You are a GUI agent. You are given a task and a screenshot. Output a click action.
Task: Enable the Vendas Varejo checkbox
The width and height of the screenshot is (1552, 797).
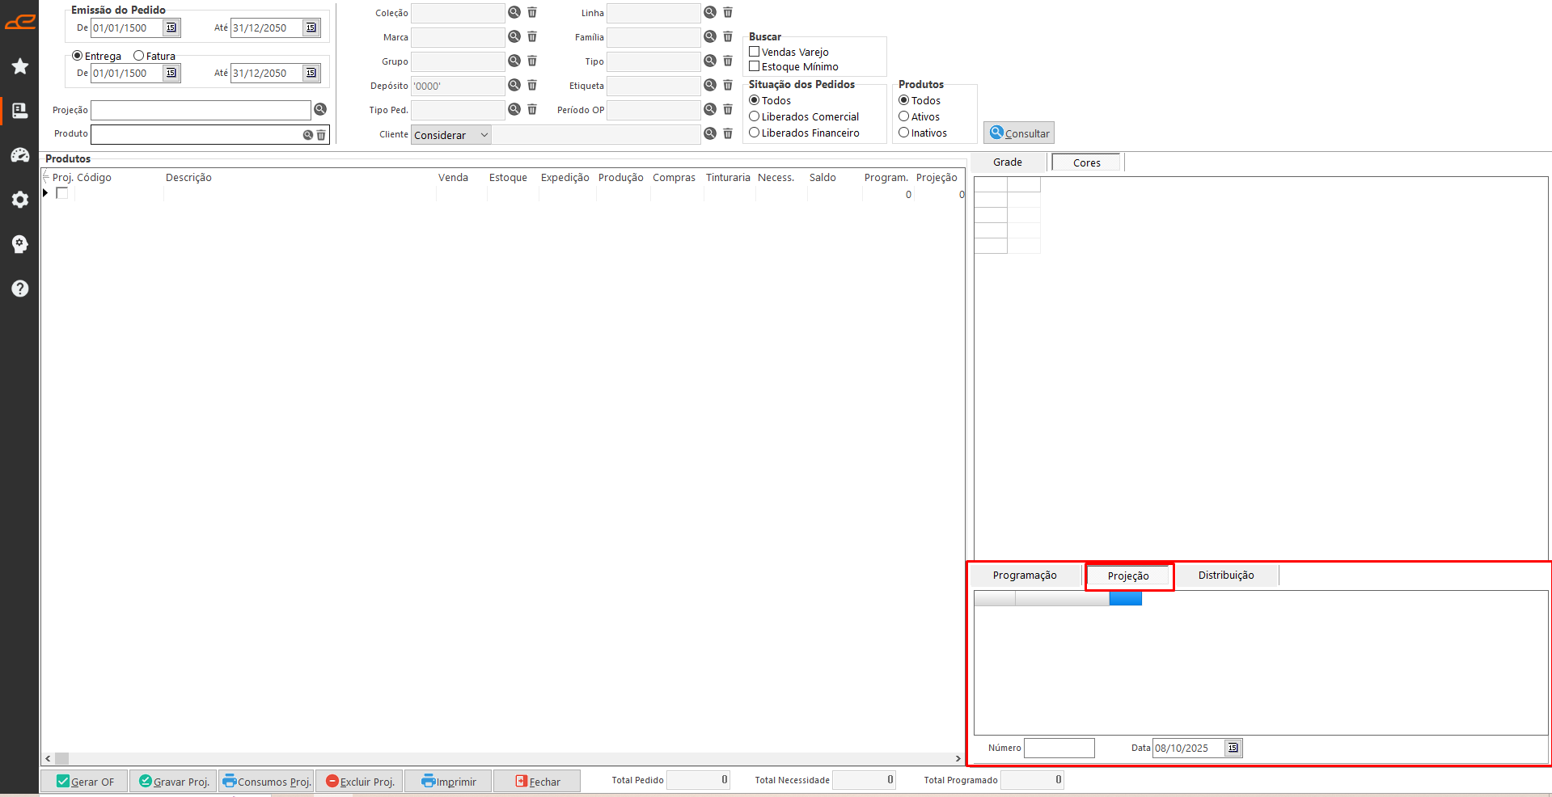[755, 52]
